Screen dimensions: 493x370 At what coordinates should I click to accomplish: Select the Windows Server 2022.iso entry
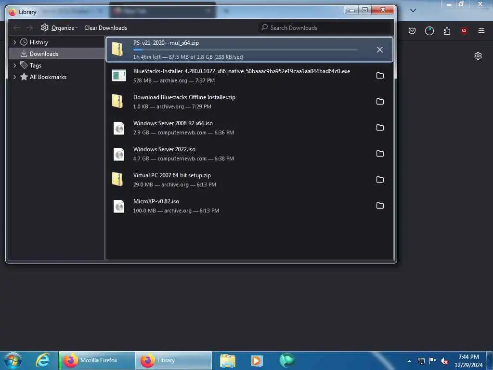point(249,154)
